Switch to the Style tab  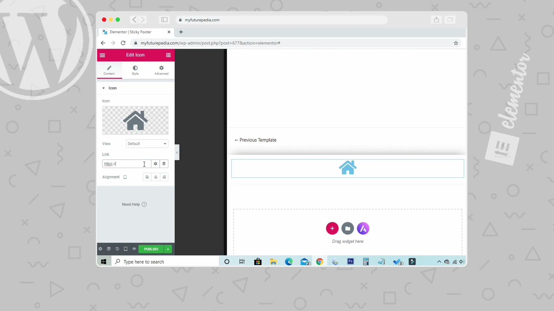(135, 70)
